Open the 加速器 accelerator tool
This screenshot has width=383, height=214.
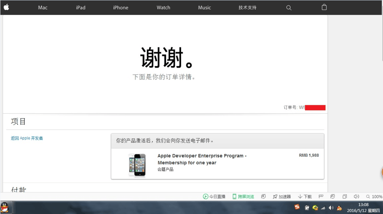[282, 196]
